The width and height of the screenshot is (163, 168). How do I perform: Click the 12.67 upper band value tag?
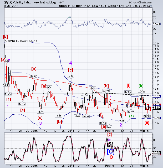coord(156,96)
